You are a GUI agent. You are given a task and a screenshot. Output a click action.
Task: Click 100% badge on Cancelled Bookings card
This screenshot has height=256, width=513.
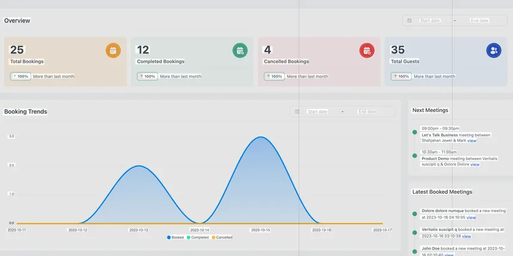coord(275,77)
